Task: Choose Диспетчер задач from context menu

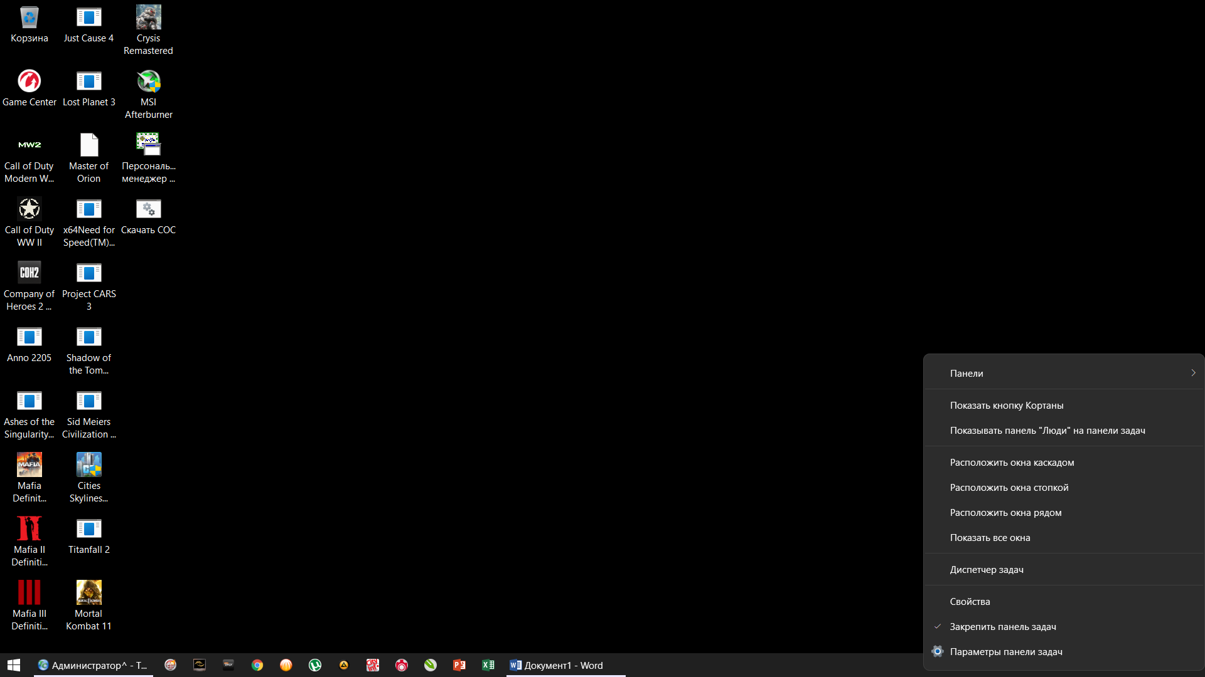Action: pyautogui.click(x=986, y=569)
